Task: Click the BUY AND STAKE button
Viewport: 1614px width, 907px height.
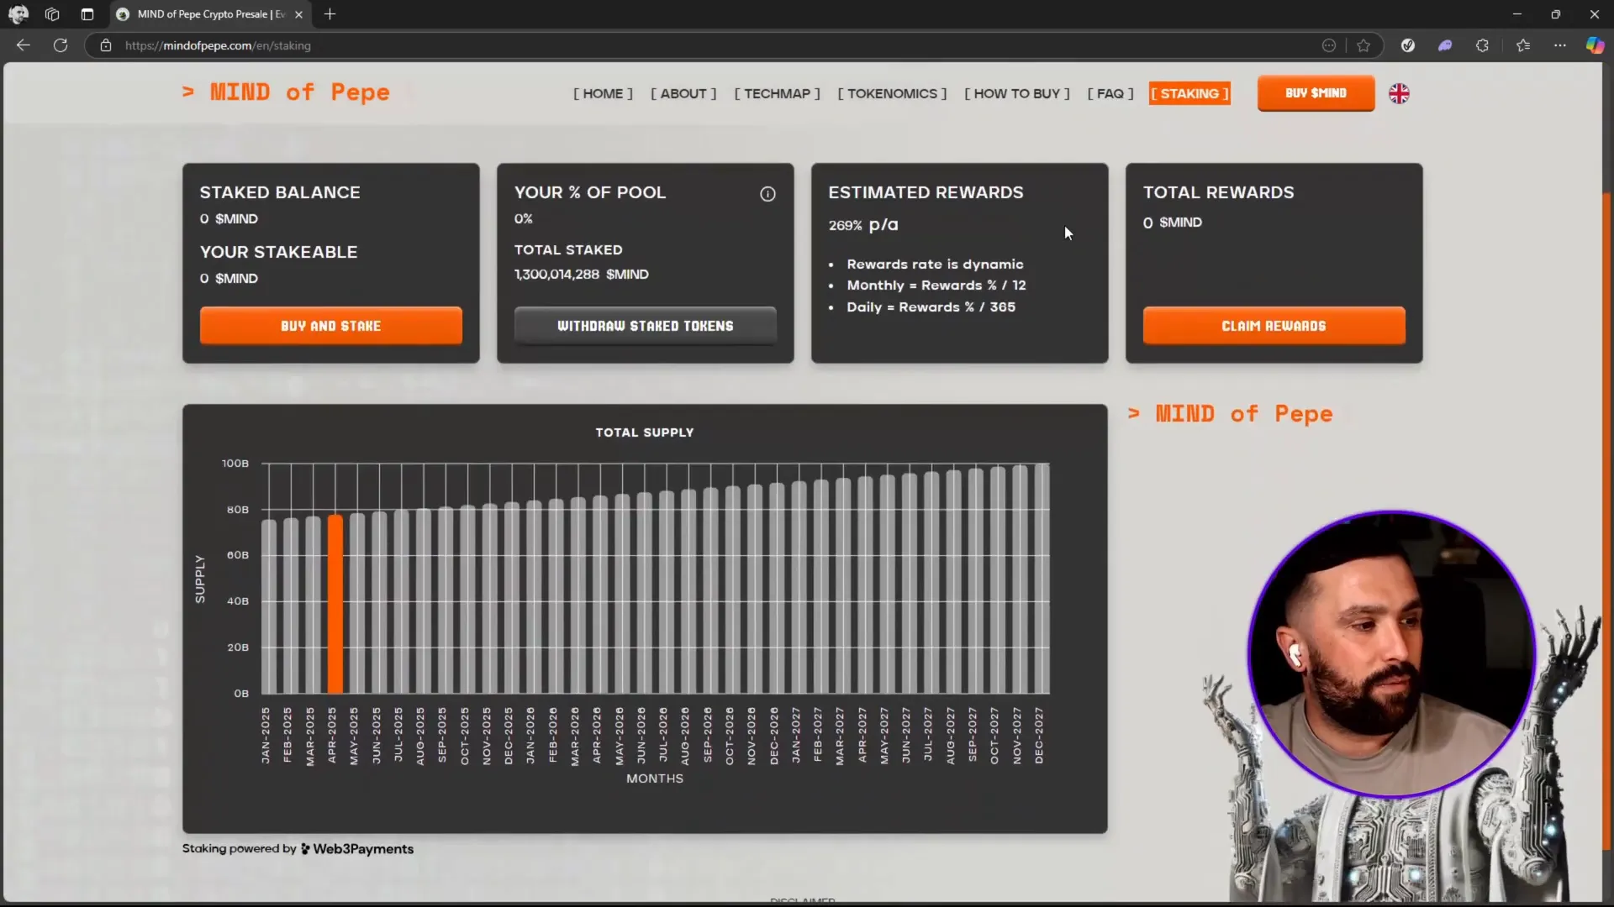Action: (x=330, y=326)
